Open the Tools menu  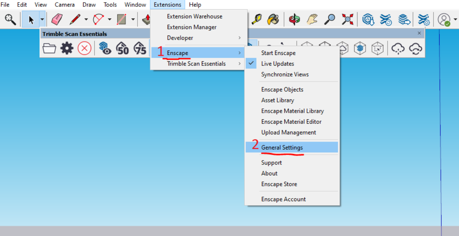click(x=110, y=5)
